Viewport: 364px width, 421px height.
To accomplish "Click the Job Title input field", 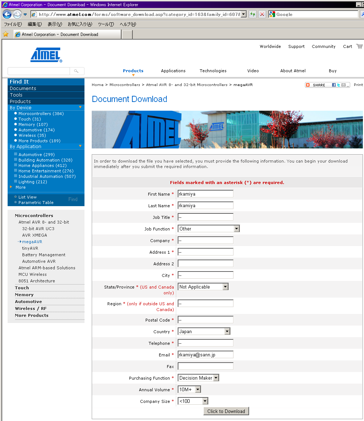I will tap(206, 217).
